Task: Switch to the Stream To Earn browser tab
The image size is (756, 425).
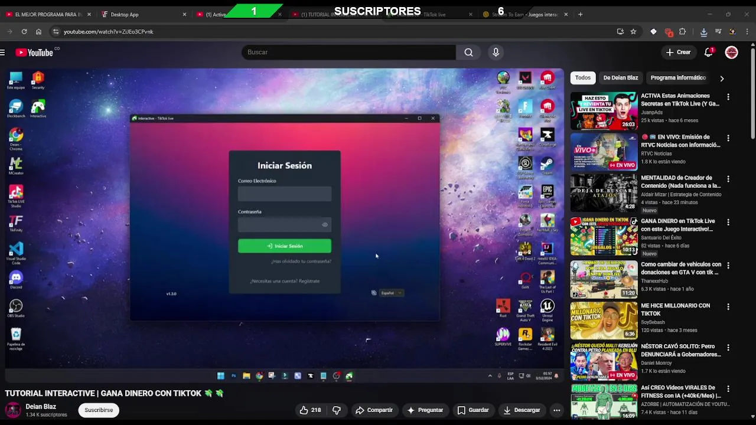Action: [x=524, y=14]
